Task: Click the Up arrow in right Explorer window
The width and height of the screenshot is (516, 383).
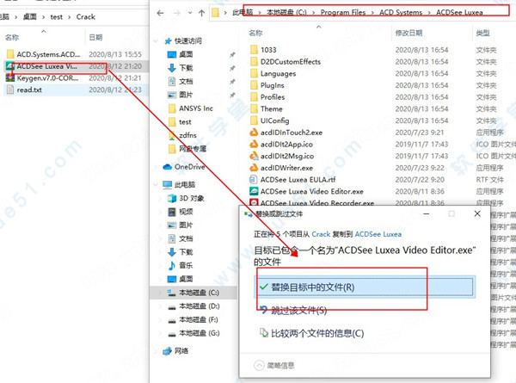Action: point(201,13)
